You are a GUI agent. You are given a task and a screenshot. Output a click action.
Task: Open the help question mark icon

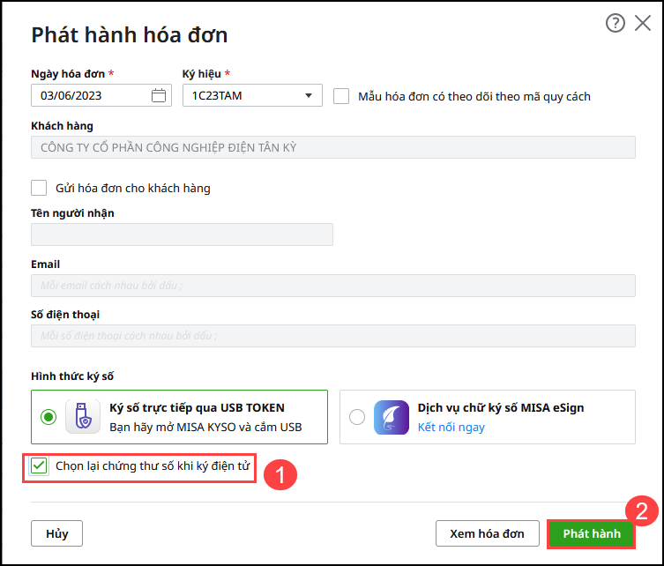click(x=615, y=24)
